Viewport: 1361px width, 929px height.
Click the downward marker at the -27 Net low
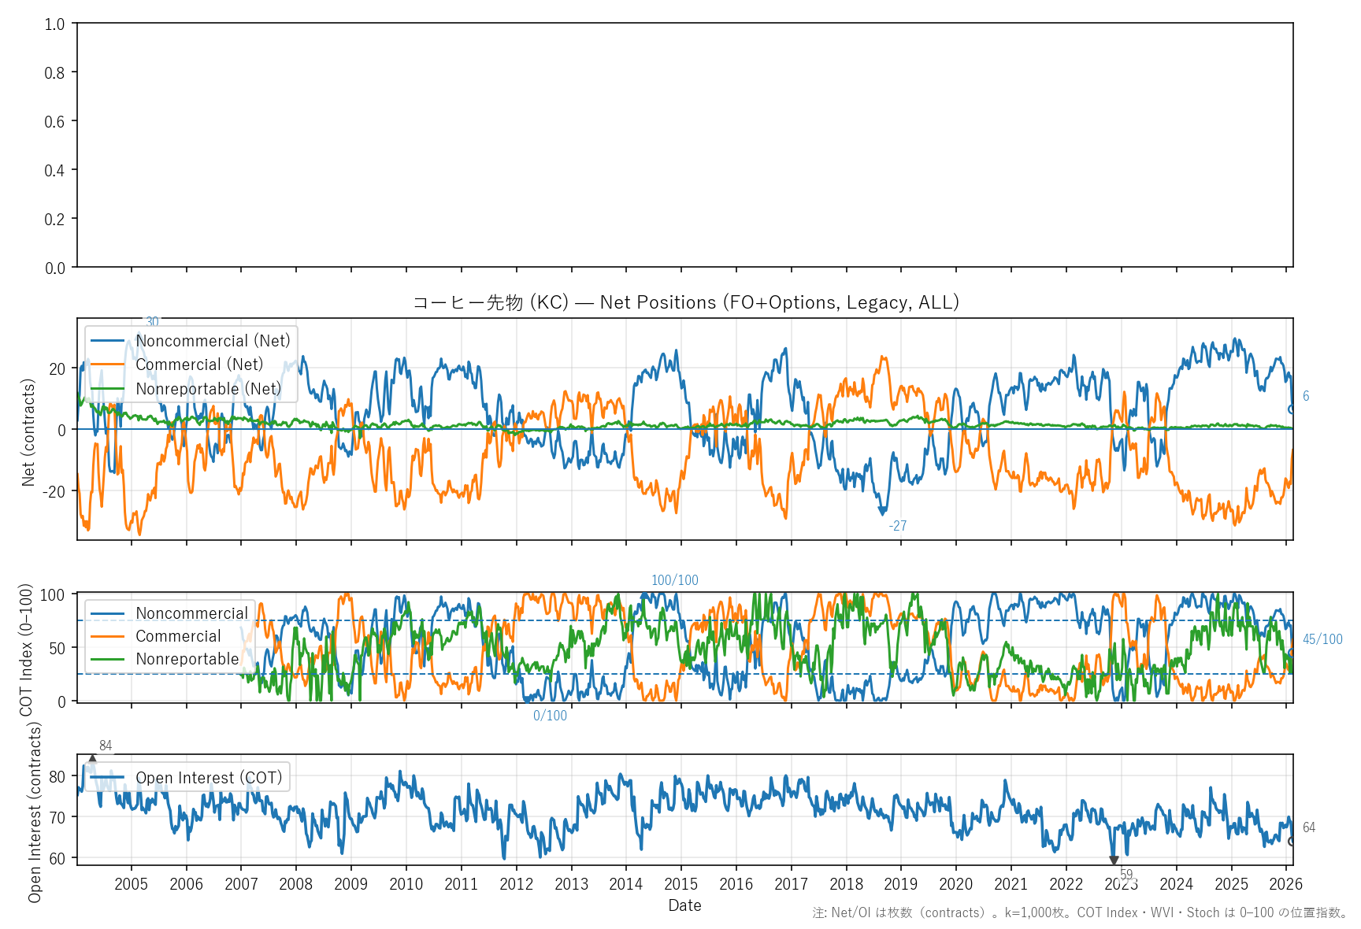click(x=882, y=511)
